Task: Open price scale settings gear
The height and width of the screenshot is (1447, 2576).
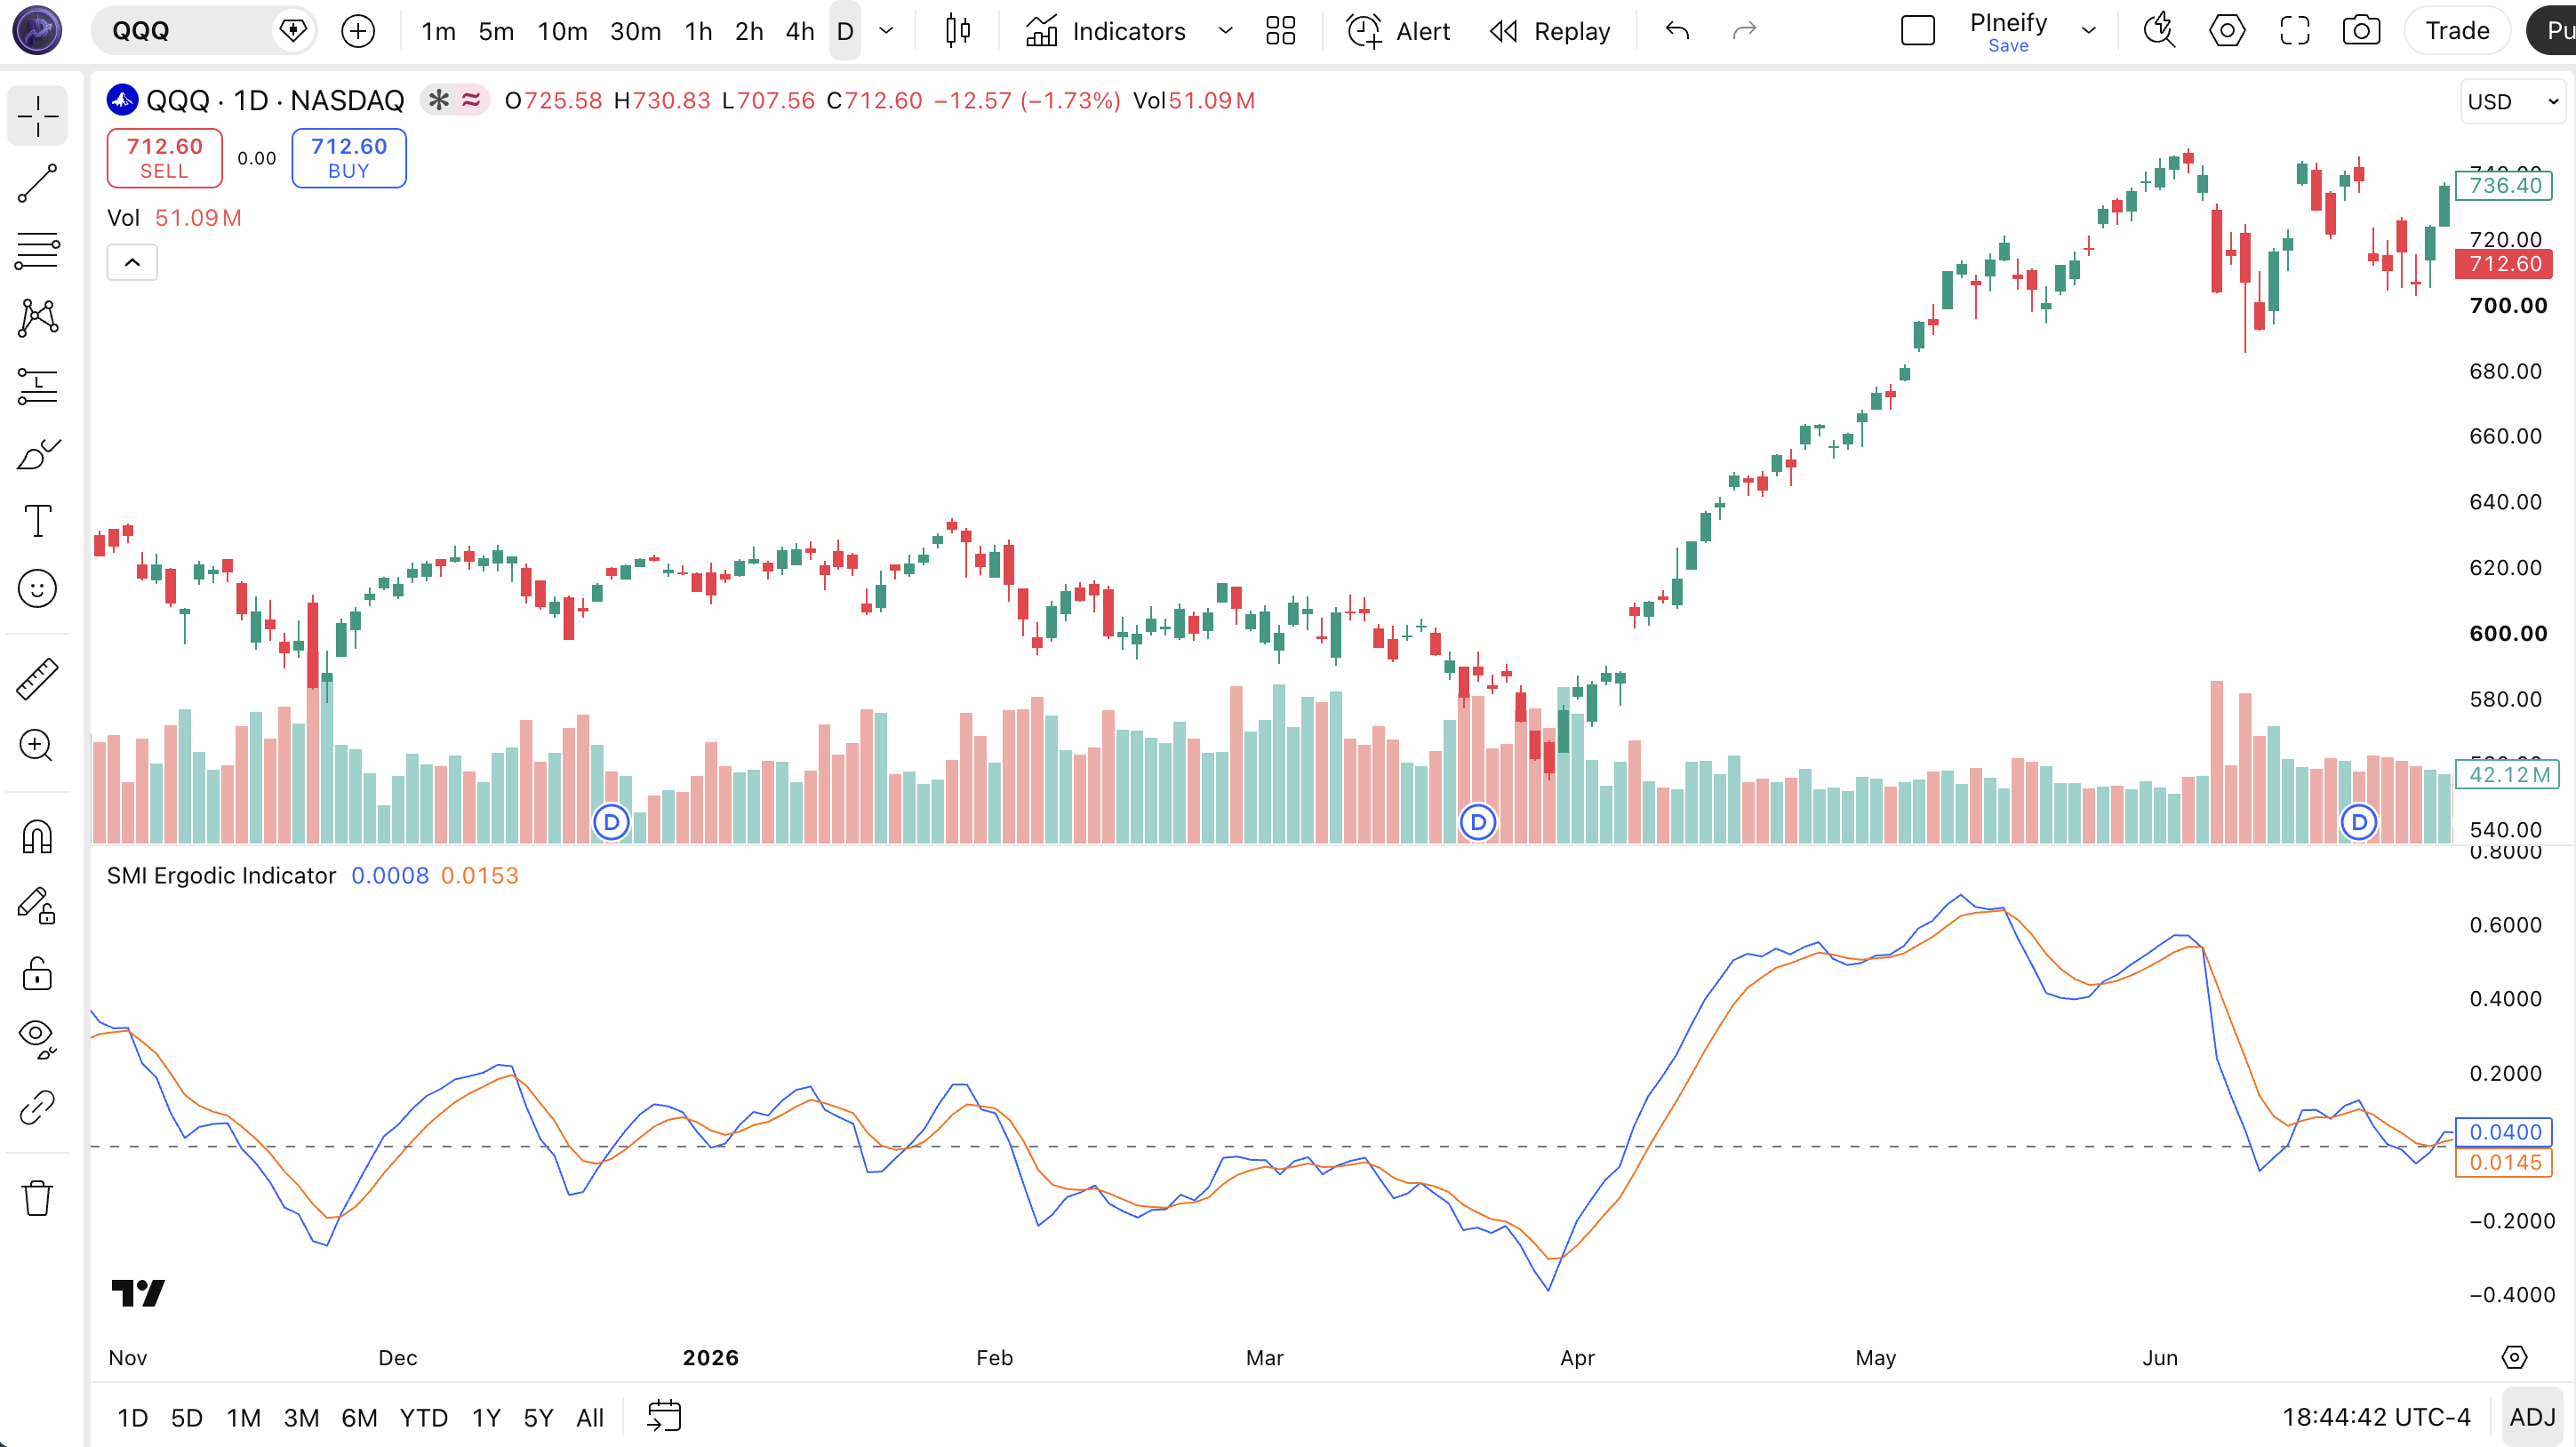Action: (x=2513, y=1357)
